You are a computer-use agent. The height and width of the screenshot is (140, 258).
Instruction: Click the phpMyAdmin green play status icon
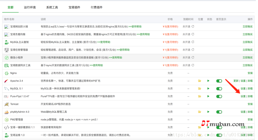[208, 112]
